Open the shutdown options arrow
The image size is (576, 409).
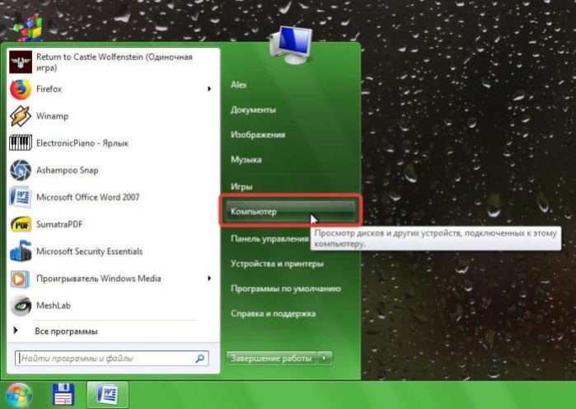pyautogui.click(x=325, y=358)
